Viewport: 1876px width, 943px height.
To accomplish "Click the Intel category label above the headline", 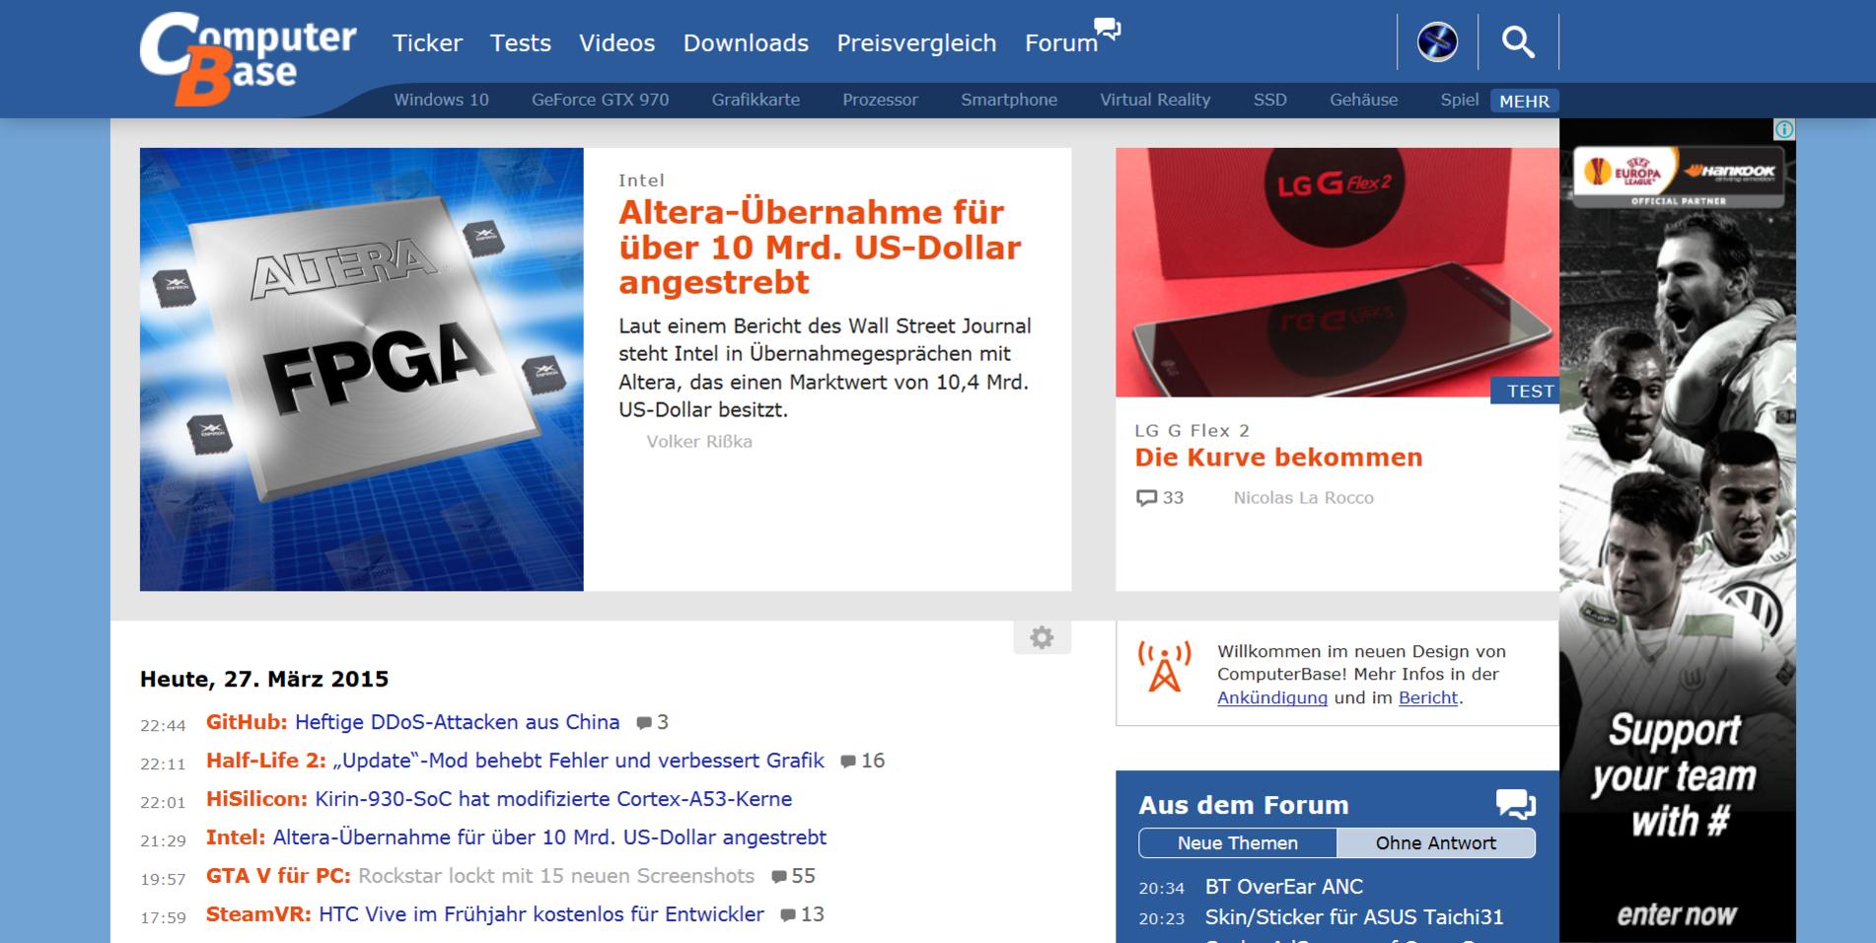I will pyautogui.click(x=641, y=181).
